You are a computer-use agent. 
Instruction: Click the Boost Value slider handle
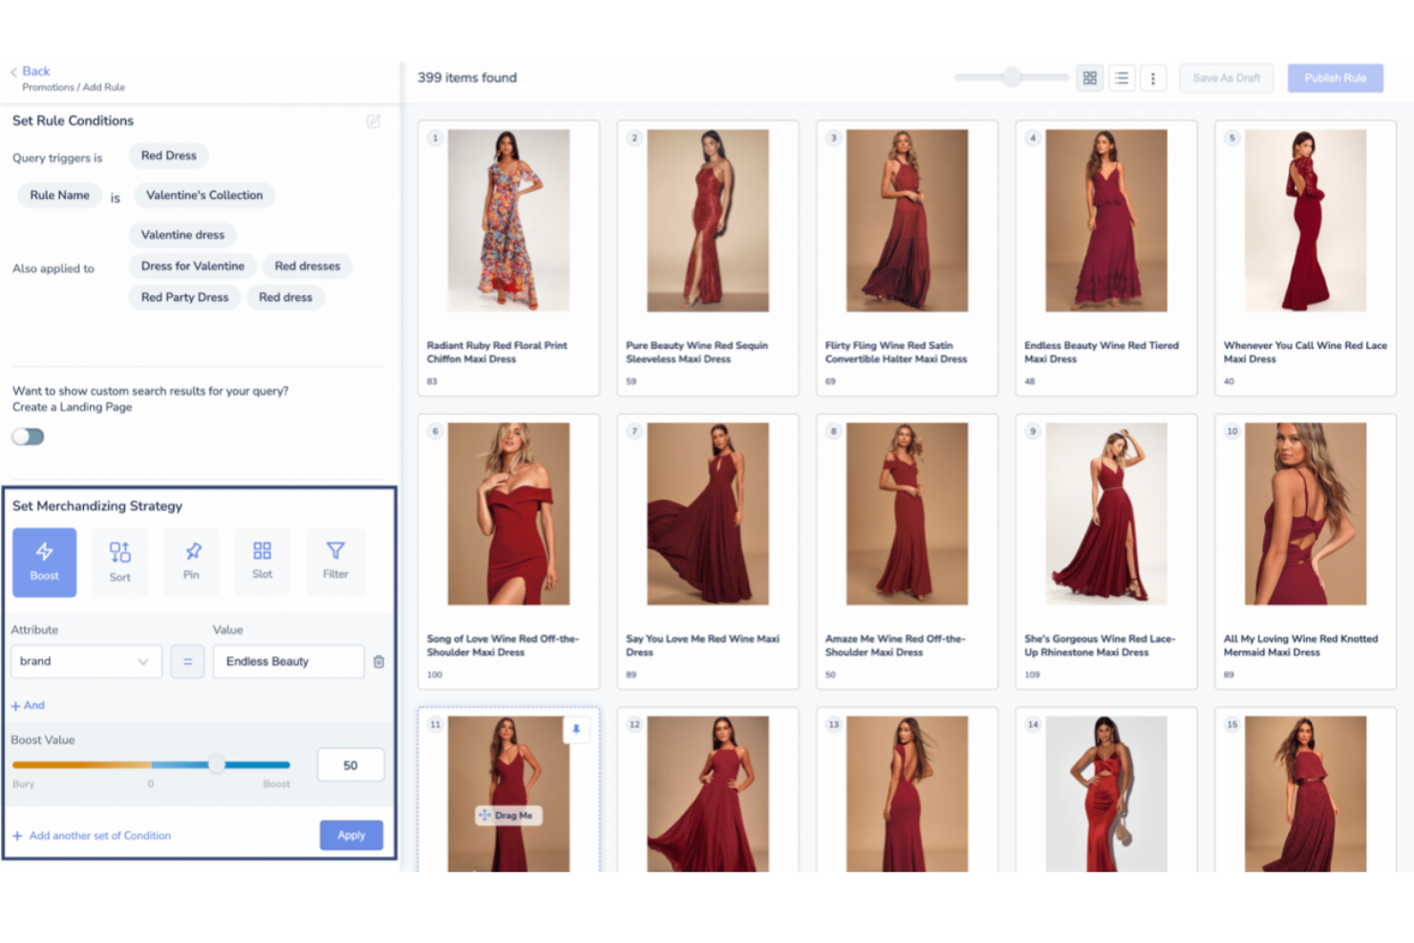click(217, 764)
